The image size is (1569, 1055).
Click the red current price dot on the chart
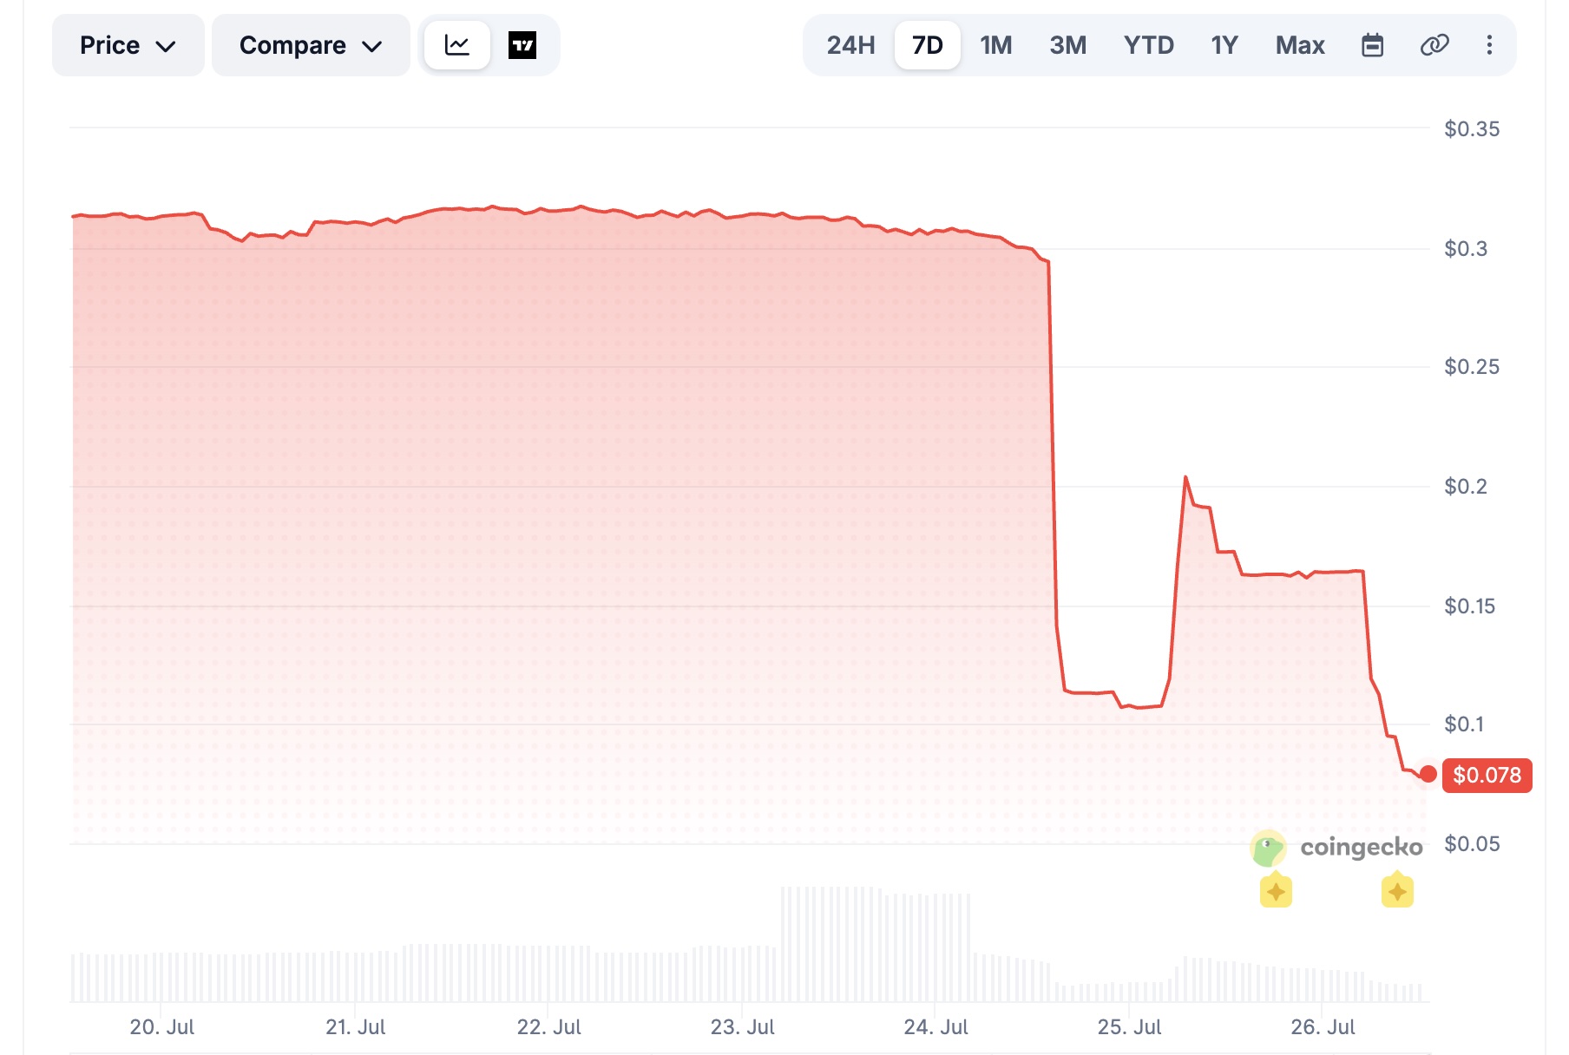pos(1428,774)
